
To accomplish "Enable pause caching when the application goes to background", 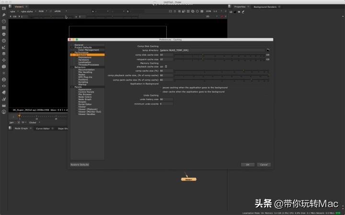I will coord(161,88).
